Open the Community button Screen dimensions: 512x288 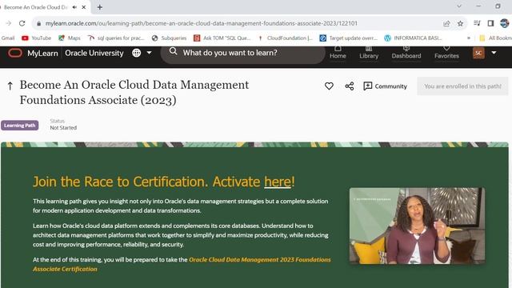(x=385, y=86)
